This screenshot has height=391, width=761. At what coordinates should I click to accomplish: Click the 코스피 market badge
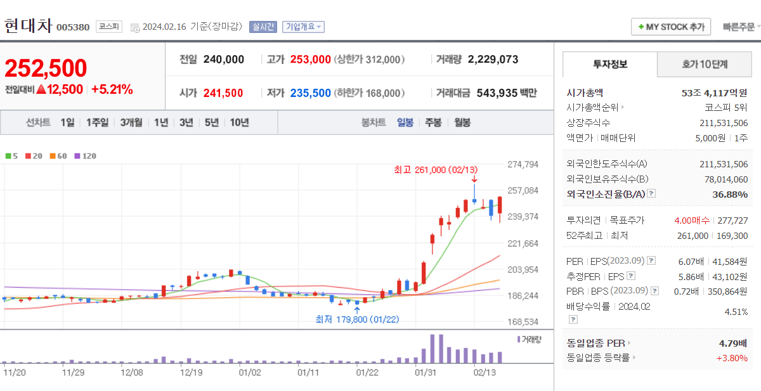[x=108, y=27]
